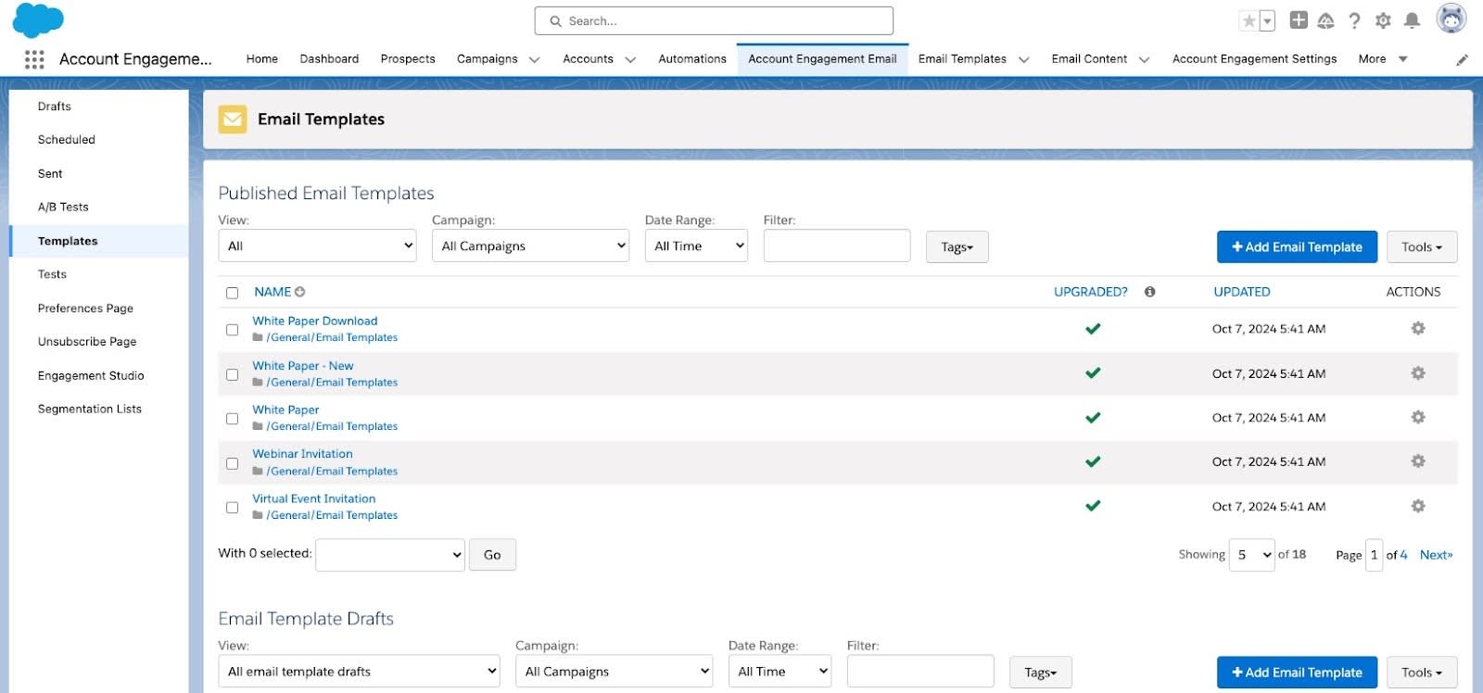Click the drafts Filter text field
The width and height of the screenshot is (1483, 693).
(x=920, y=672)
